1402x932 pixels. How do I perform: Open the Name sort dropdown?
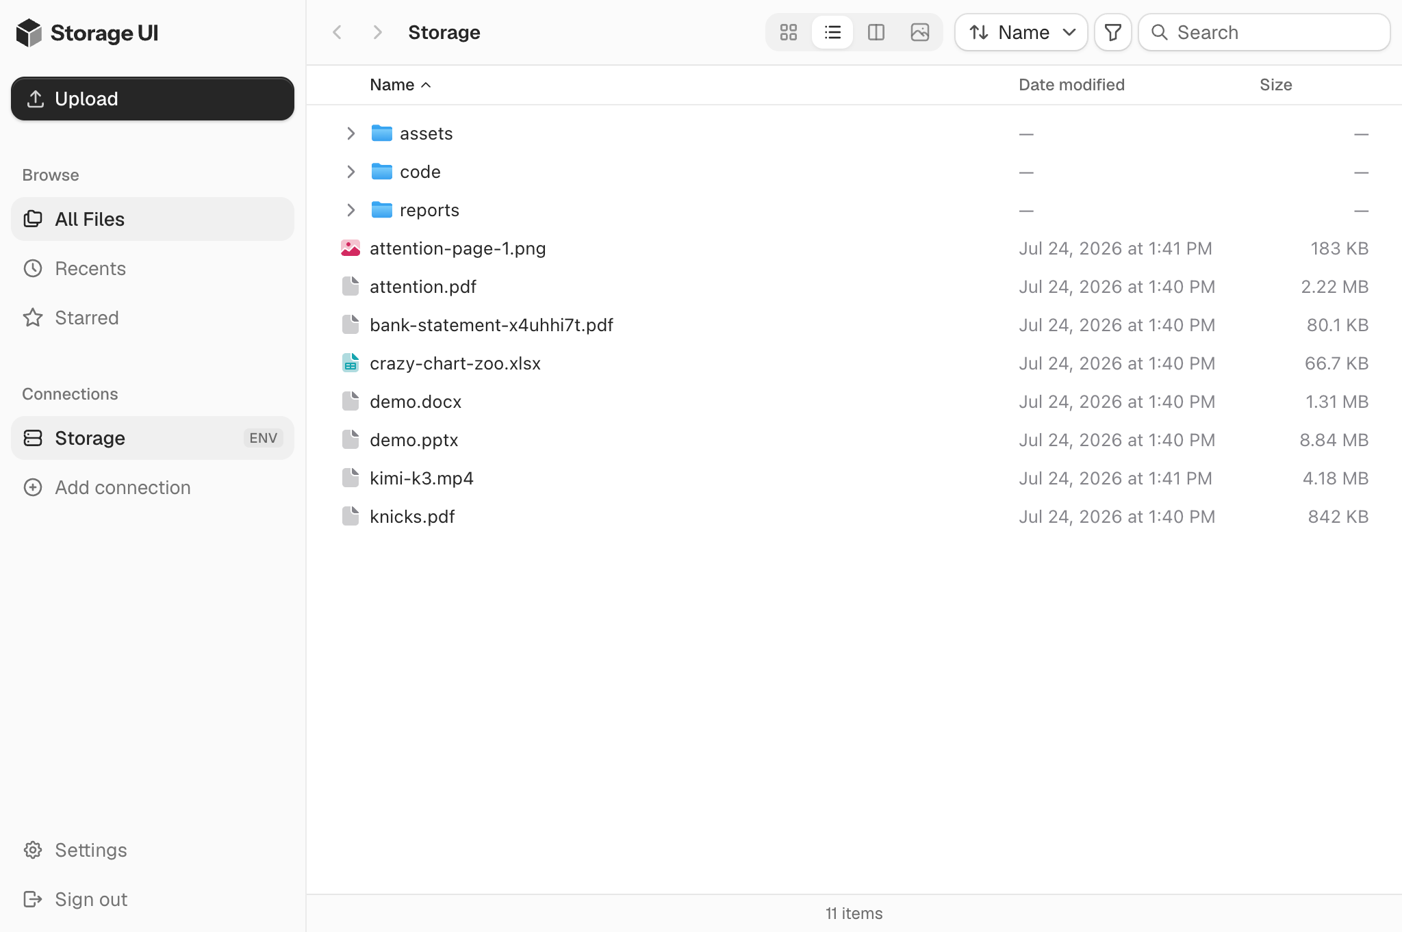point(1021,32)
